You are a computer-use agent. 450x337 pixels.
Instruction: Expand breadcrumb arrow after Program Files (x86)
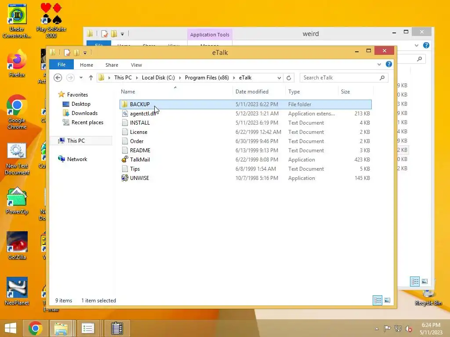pyautogui.click(x=234, y=78)
